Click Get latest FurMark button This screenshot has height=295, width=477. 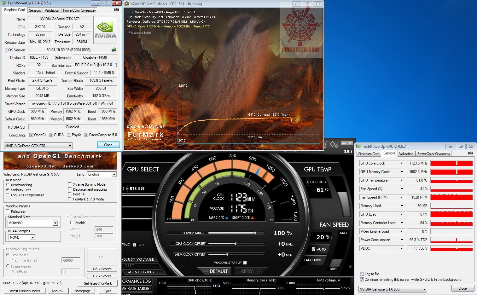pos(98,283)
